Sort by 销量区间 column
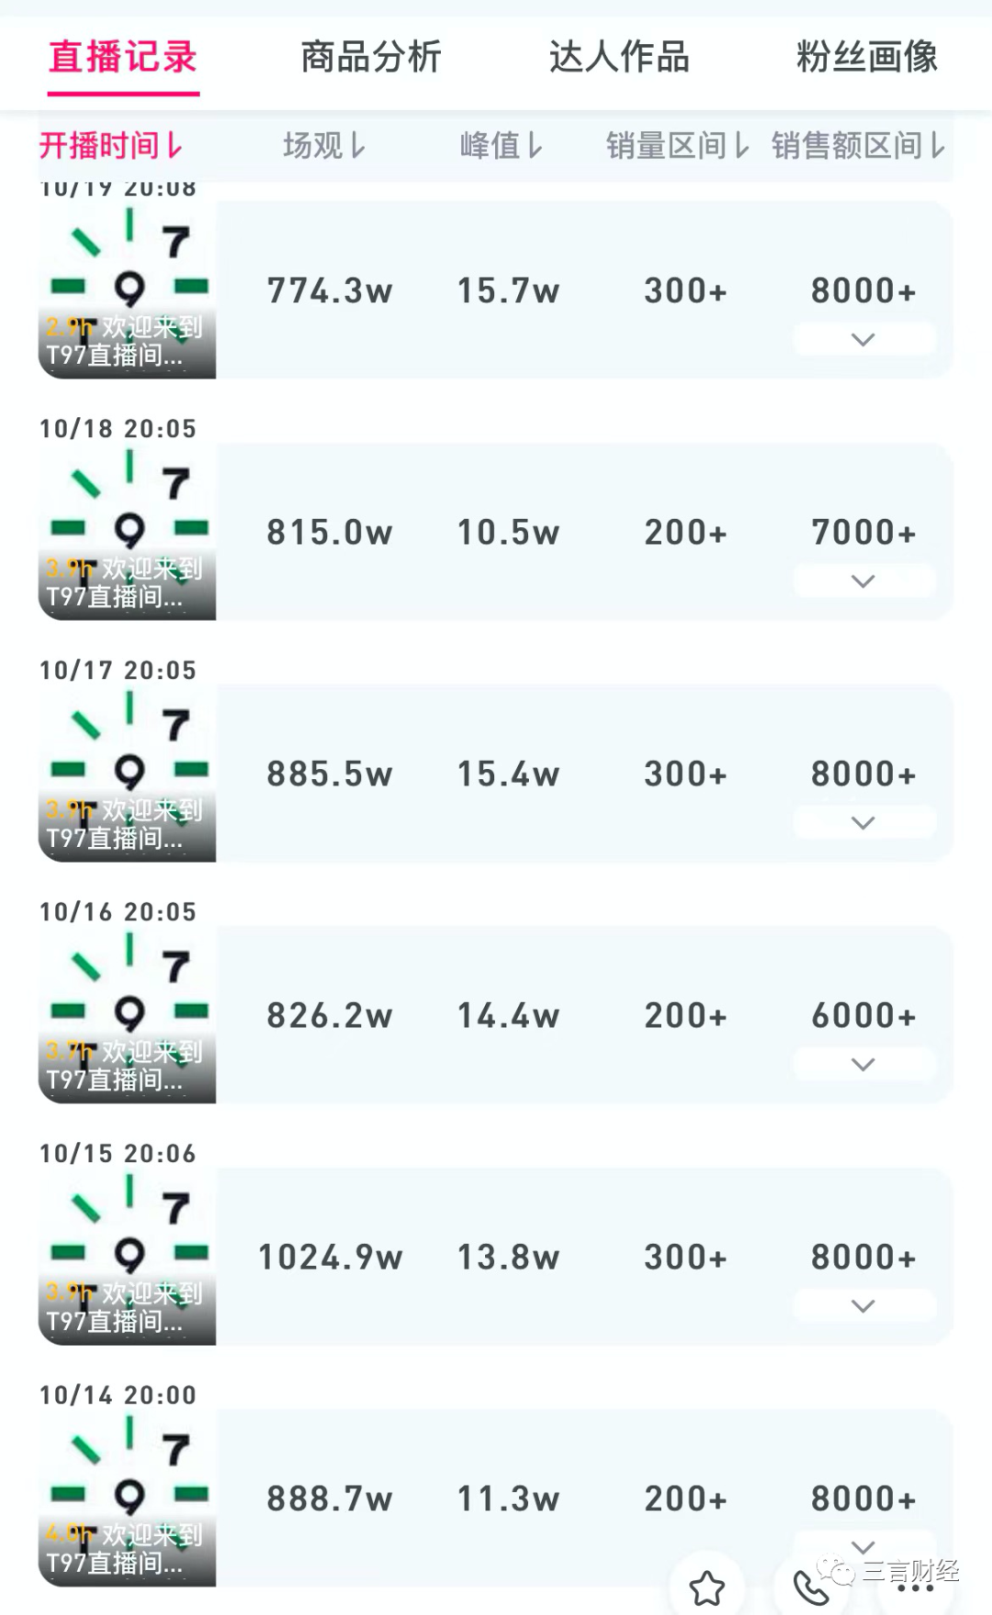 point(678,145)
